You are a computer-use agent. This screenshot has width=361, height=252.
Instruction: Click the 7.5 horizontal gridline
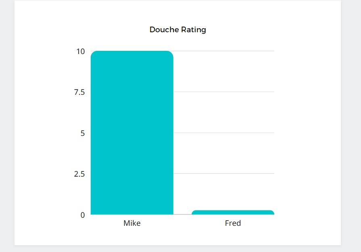coord(224,92)
